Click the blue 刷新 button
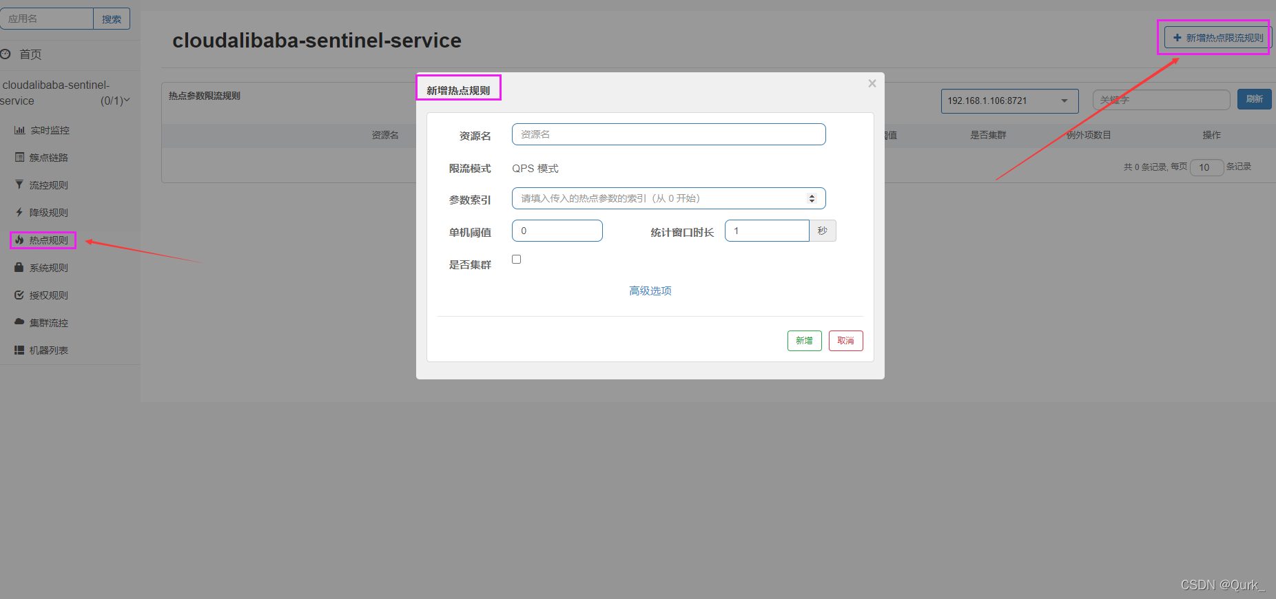The height and width of the screenshot is (599, 1276). coord(1254,99)
